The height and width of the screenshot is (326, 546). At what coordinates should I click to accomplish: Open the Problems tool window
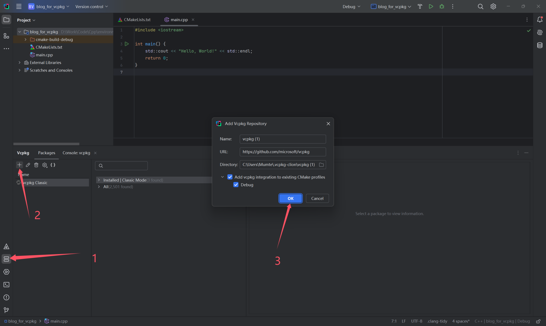(6, 297)
